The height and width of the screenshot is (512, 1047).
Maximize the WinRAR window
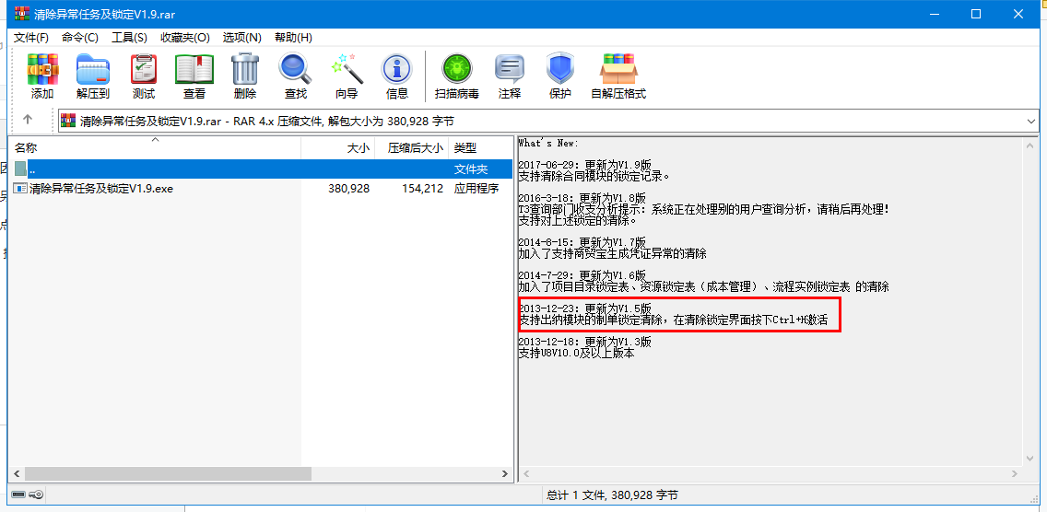pyautogui.click(x=976, y=13)
